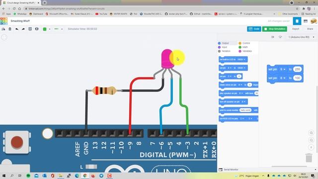The height and width of the screenshot is (179, 318).
Task: Open new browser tab
Action: coord(45,3)
